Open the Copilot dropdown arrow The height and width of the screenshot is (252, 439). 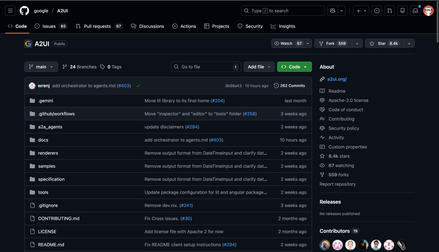pos(341,11)
